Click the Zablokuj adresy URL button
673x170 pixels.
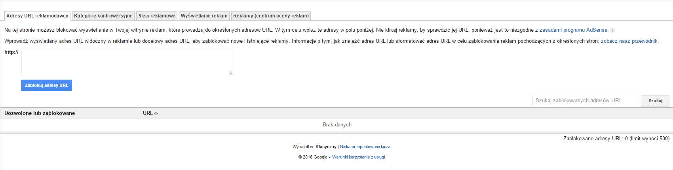coord(47,86)
